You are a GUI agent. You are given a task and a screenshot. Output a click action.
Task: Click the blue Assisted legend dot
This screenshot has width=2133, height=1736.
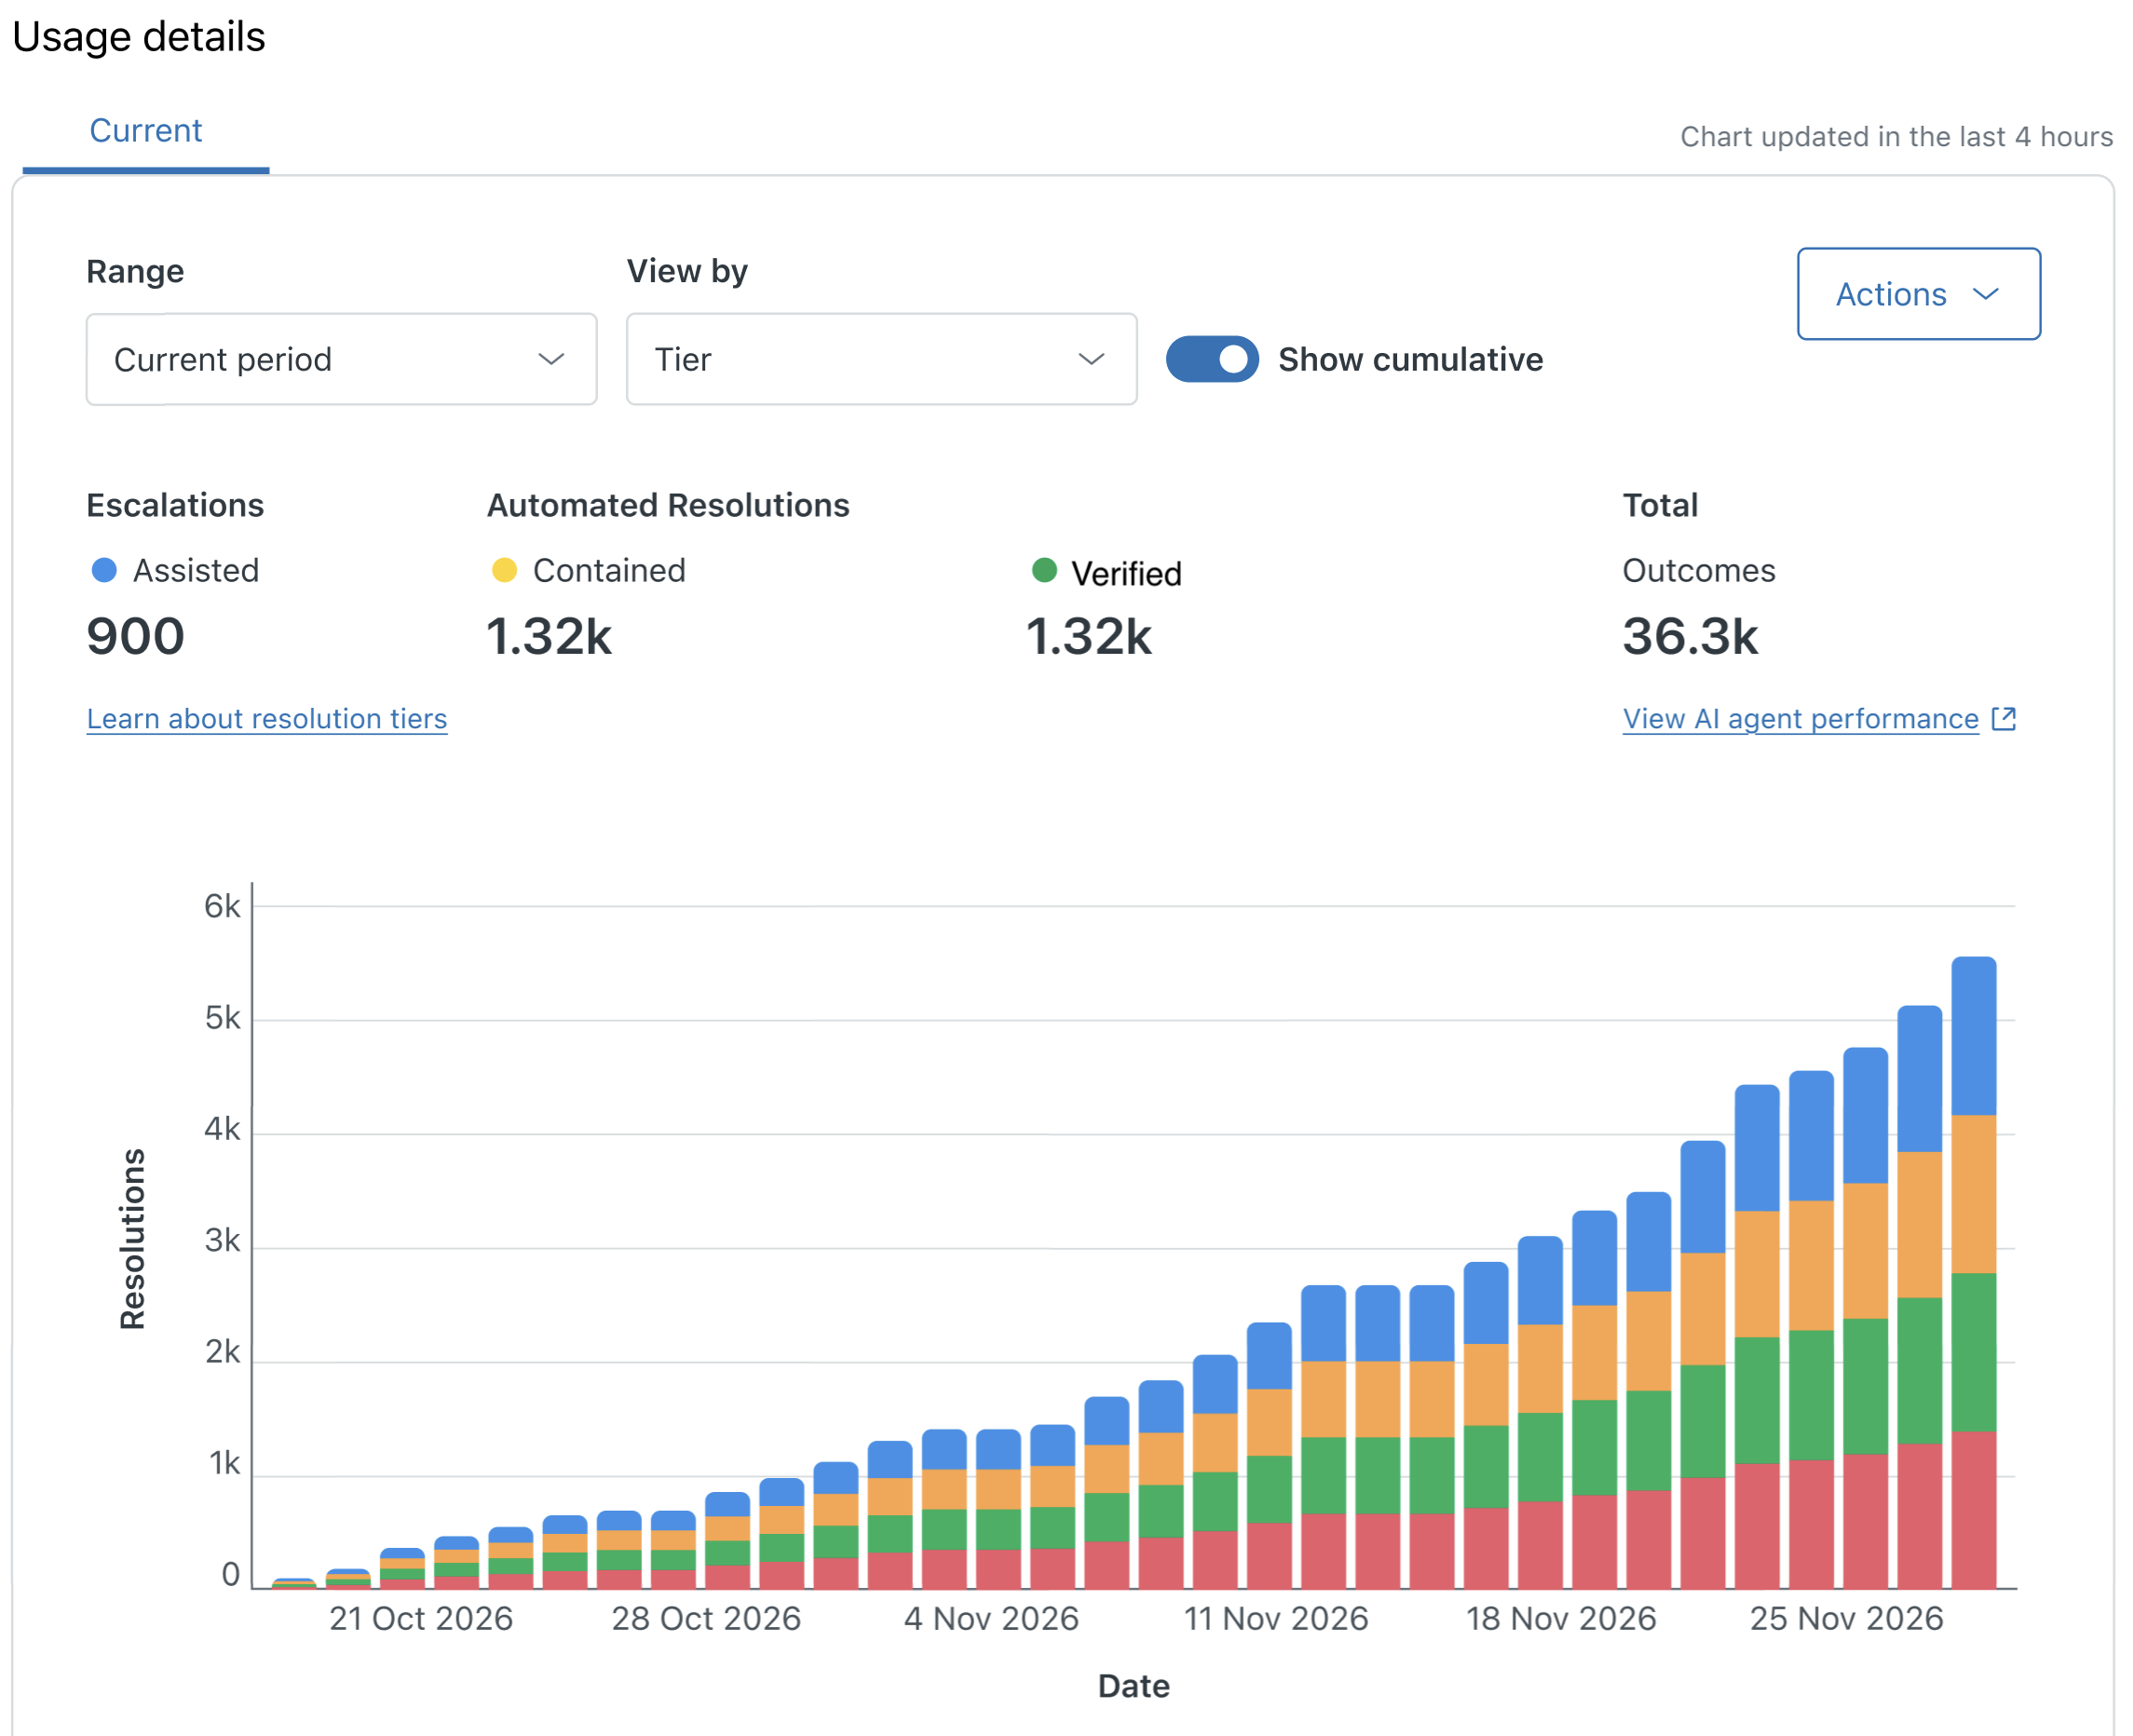click(x=104, y=570)
